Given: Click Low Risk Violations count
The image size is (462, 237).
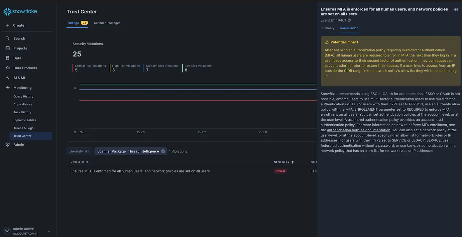Looking at the screenshot, I should coord(186,70).
